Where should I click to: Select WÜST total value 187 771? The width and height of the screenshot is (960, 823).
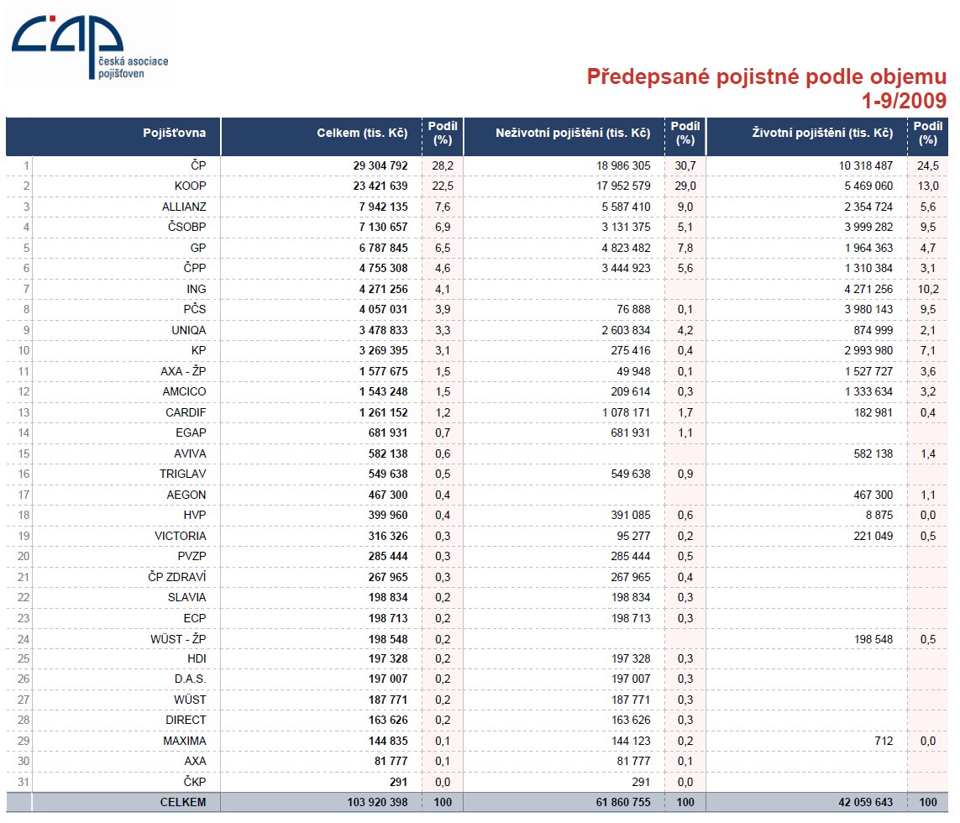point(387,700)
